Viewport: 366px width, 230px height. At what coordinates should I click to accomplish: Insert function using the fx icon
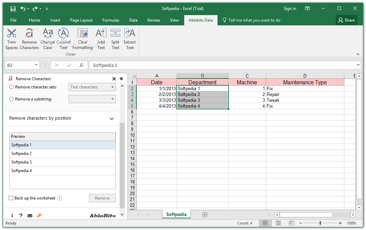pyautogui.click(x=81, y=65)
